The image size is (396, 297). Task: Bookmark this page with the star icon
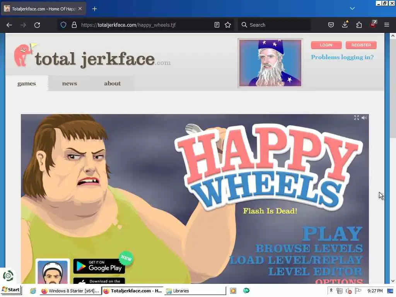point(228,25)
